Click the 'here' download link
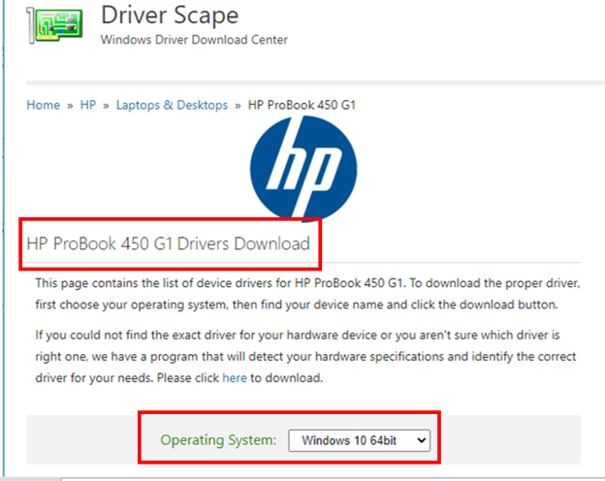 click(x=235, y=377)
